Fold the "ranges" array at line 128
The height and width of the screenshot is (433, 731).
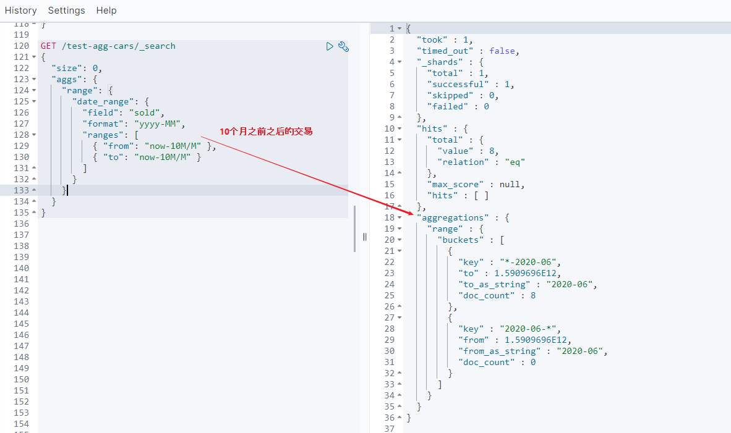coord(33,135)
